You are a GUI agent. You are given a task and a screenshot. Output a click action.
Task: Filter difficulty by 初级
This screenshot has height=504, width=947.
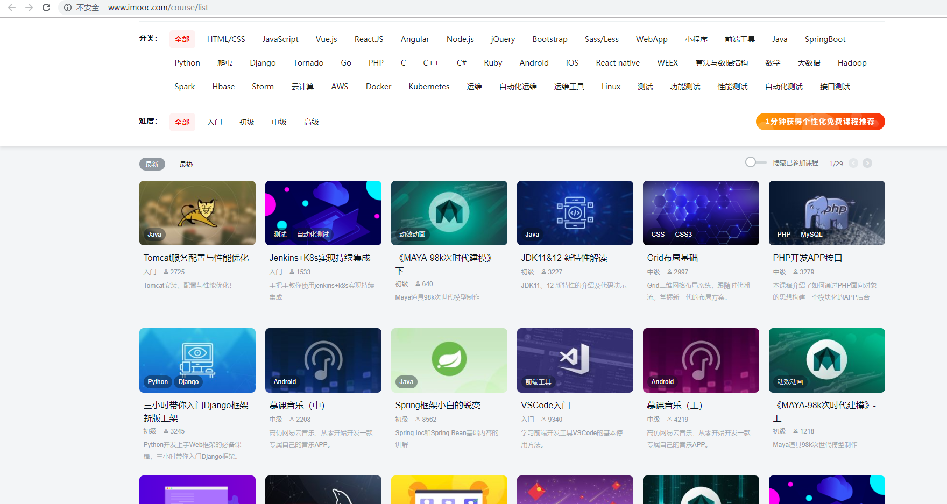pyautogui.click(x=247, y=122)
